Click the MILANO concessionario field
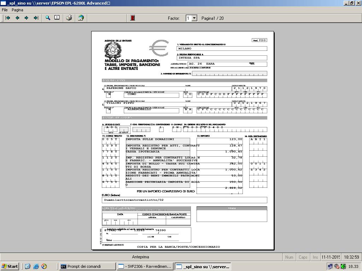This screenshot has height=271, width=362. 222,49
